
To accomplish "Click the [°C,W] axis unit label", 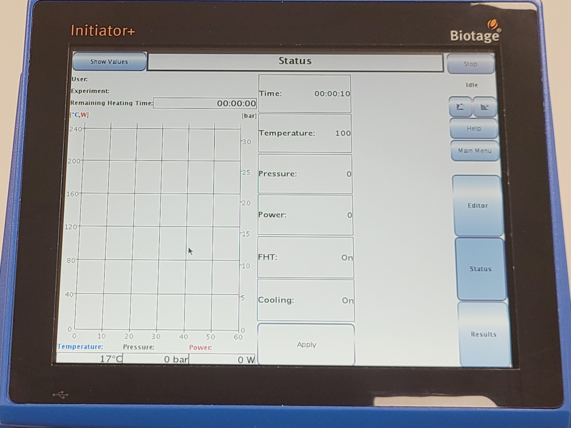I will 79,115.
